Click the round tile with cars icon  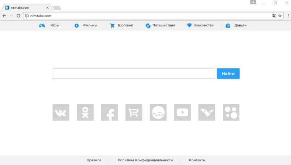(158, 112)
